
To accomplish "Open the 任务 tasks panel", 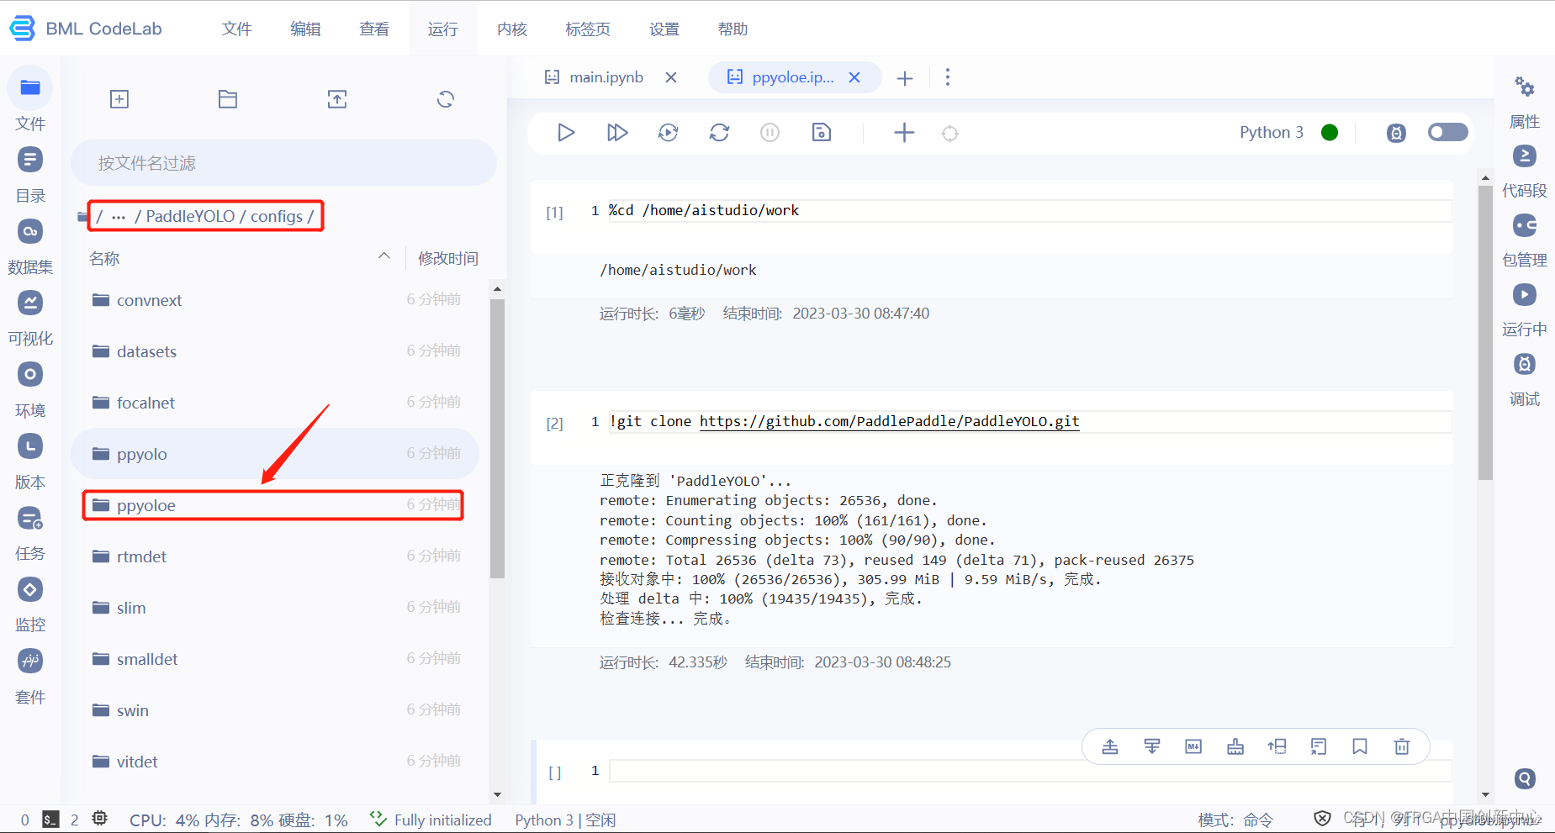I will point(30,533).
